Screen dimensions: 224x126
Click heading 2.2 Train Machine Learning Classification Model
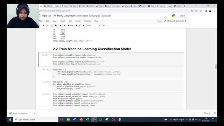(92, 49)
